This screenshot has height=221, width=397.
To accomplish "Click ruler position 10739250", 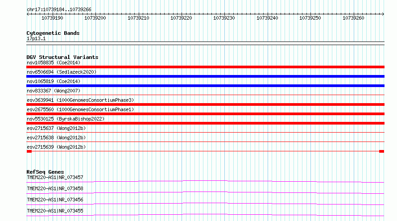I will click(310, 18).
